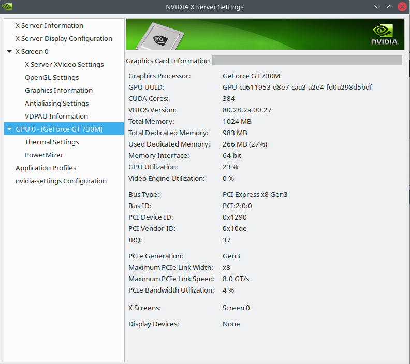Click Used Dedicated Memory value 266 MB (27%)
Image resolution: width=410 pixels, height=364 pixels.
tap(245, 144)
